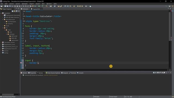Click the Forward navigation arrow in toolbar
The height and width of the screenshot is (98, 174).
tap(86, 6)
